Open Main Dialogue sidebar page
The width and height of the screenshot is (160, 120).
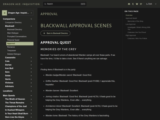click(x=13, y=33)
